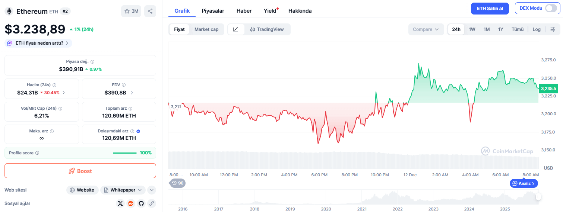Select Market cap chart mode
This screenshot has width=563, height=212.
[206, 29]
